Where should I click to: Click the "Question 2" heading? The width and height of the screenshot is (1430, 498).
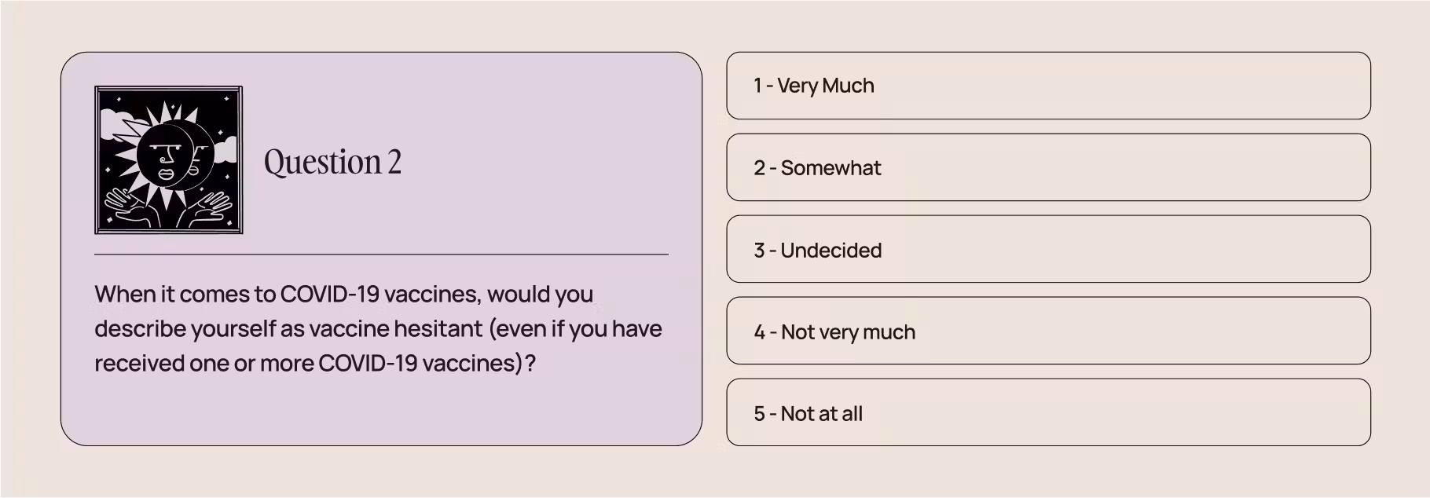(x=332, y=162)
